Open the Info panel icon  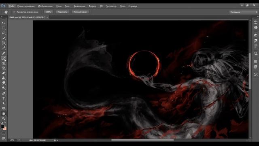coord(256,28)
